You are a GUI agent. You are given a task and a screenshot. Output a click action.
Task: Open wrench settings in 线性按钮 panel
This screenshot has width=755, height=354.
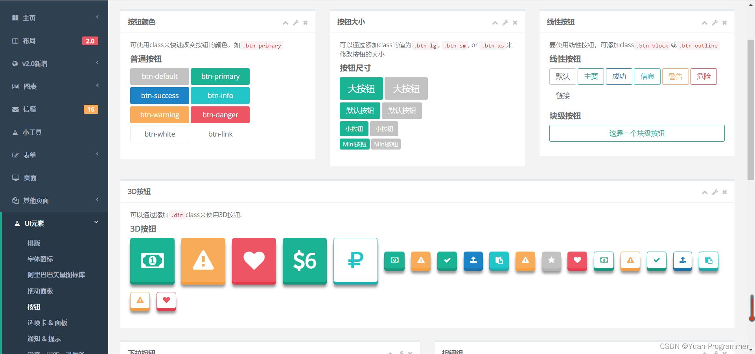pos(715,23)
